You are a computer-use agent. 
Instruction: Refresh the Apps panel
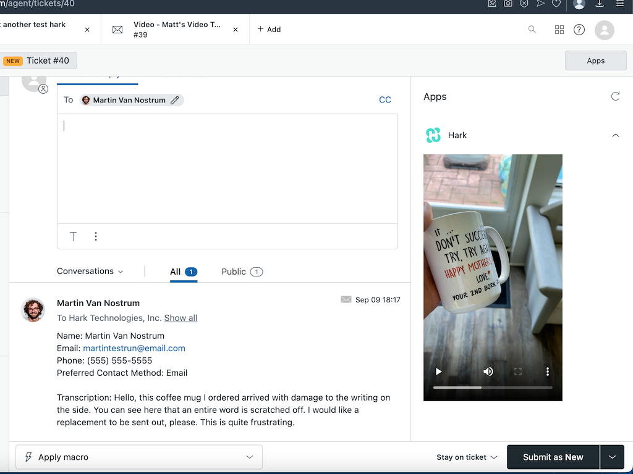pyautogui.click(x=615, y=96)
